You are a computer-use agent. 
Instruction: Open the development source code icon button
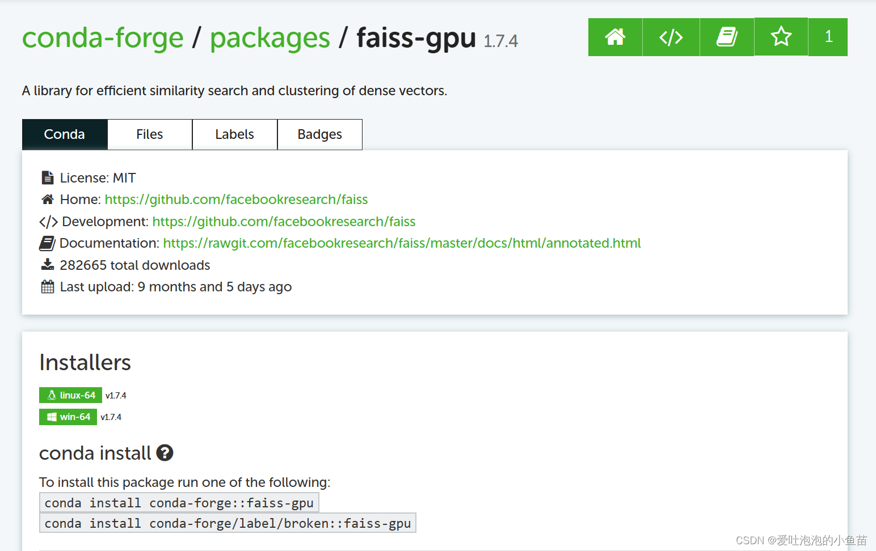(x=671, y=37)
